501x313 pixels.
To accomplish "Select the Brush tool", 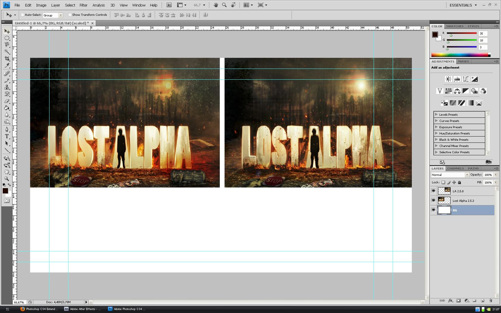I will click(7, 80).
